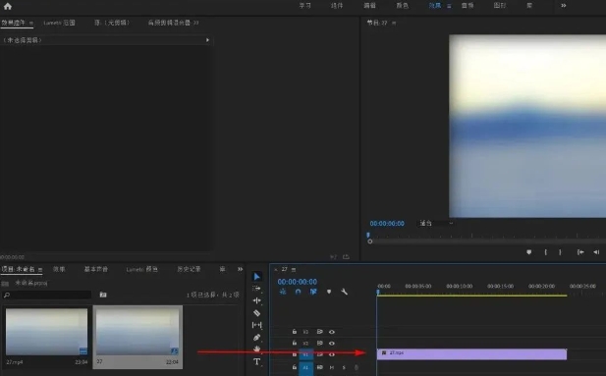Expand project panel tabs overflow
606x376 pixels.
pyautogui.click(x=240, y=269)
